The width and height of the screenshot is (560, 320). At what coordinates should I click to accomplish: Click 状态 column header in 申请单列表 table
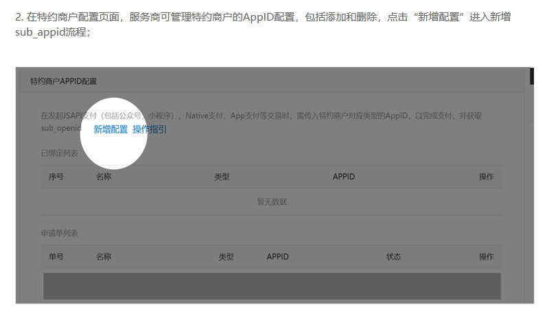pyautogui.click(x=393, y=257)
